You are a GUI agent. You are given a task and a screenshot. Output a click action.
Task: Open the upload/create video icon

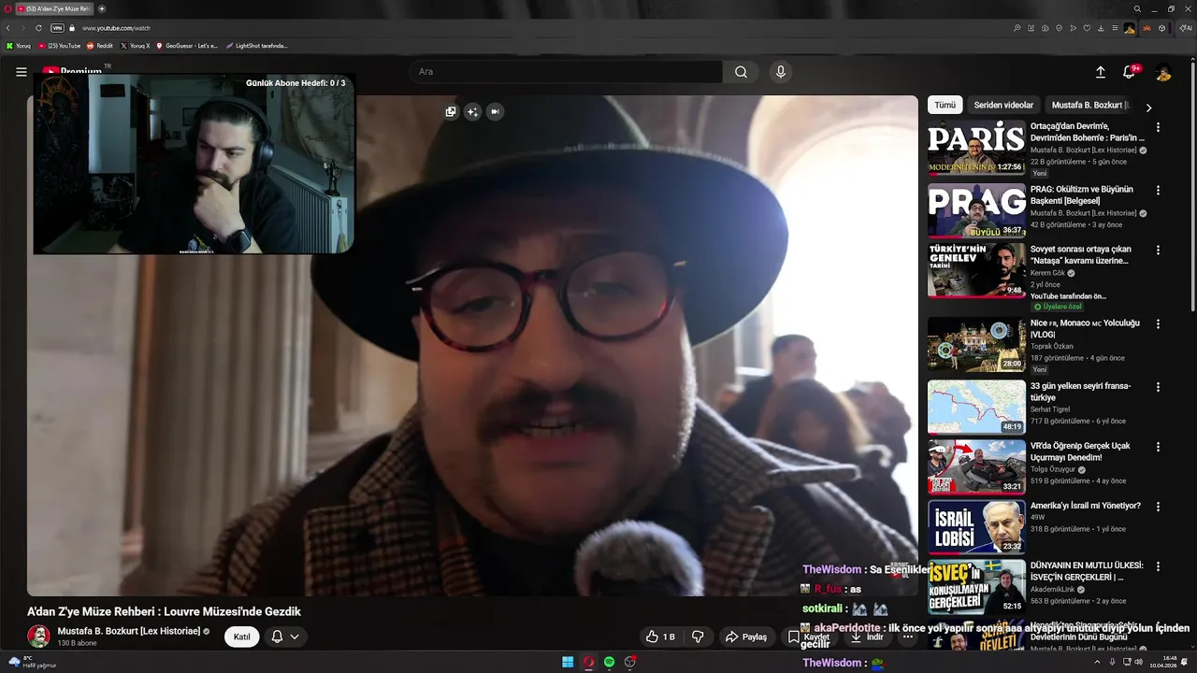pyautogui.click(x=1101, y=72)
